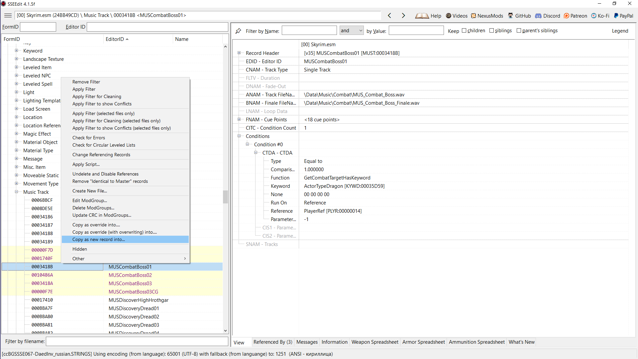Select Remove Filter menu entry
638x359 pixels.
click(125, 82)
